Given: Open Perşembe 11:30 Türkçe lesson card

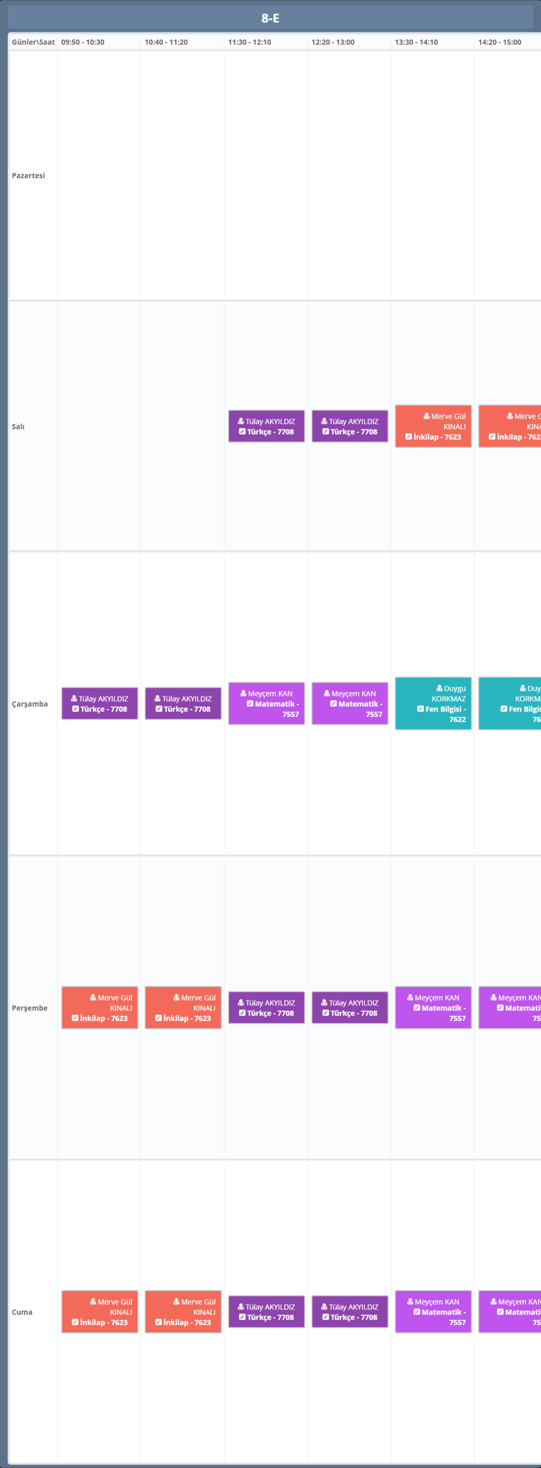Looking at the screenshot, I should [x=266, y=1008].
